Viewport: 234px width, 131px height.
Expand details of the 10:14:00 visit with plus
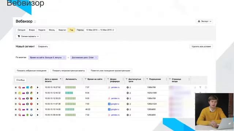pos(16,110)
